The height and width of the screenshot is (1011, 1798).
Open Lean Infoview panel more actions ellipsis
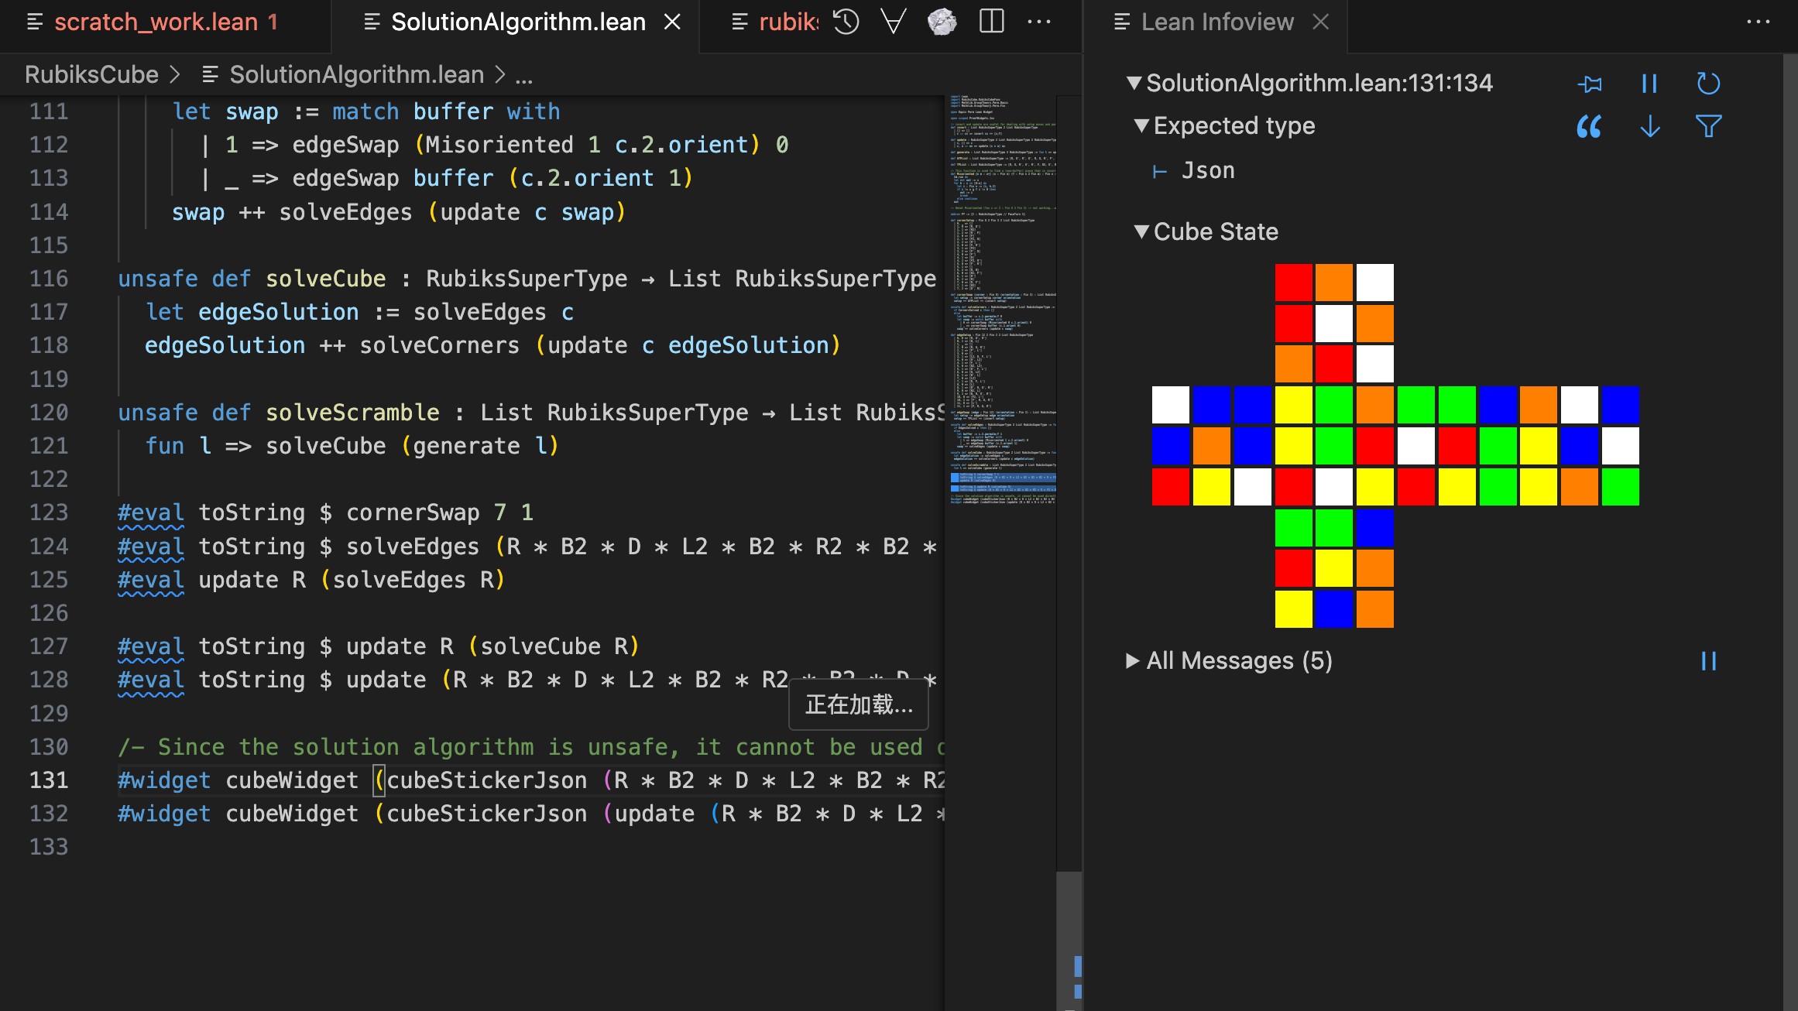(x=1758, y=22)
